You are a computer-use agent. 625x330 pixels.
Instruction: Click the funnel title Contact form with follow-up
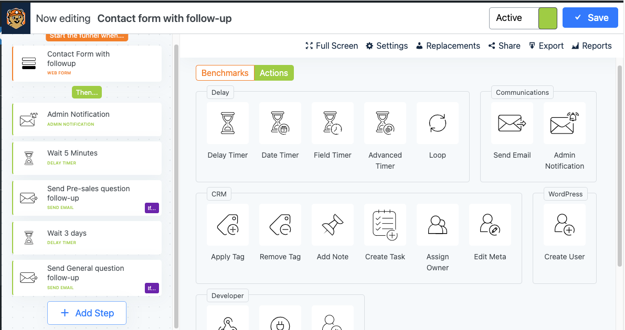pyautogui.click(x=164, y=18)
